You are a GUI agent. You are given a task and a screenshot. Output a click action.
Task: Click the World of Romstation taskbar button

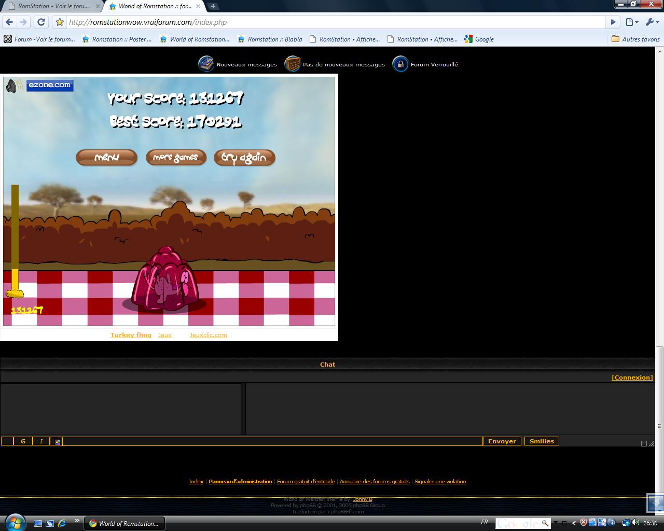(x=125, y=523)
